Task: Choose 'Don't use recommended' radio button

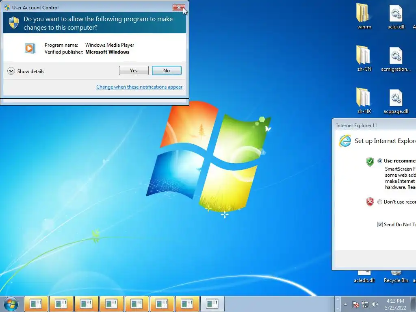Action: pos(380,202)
